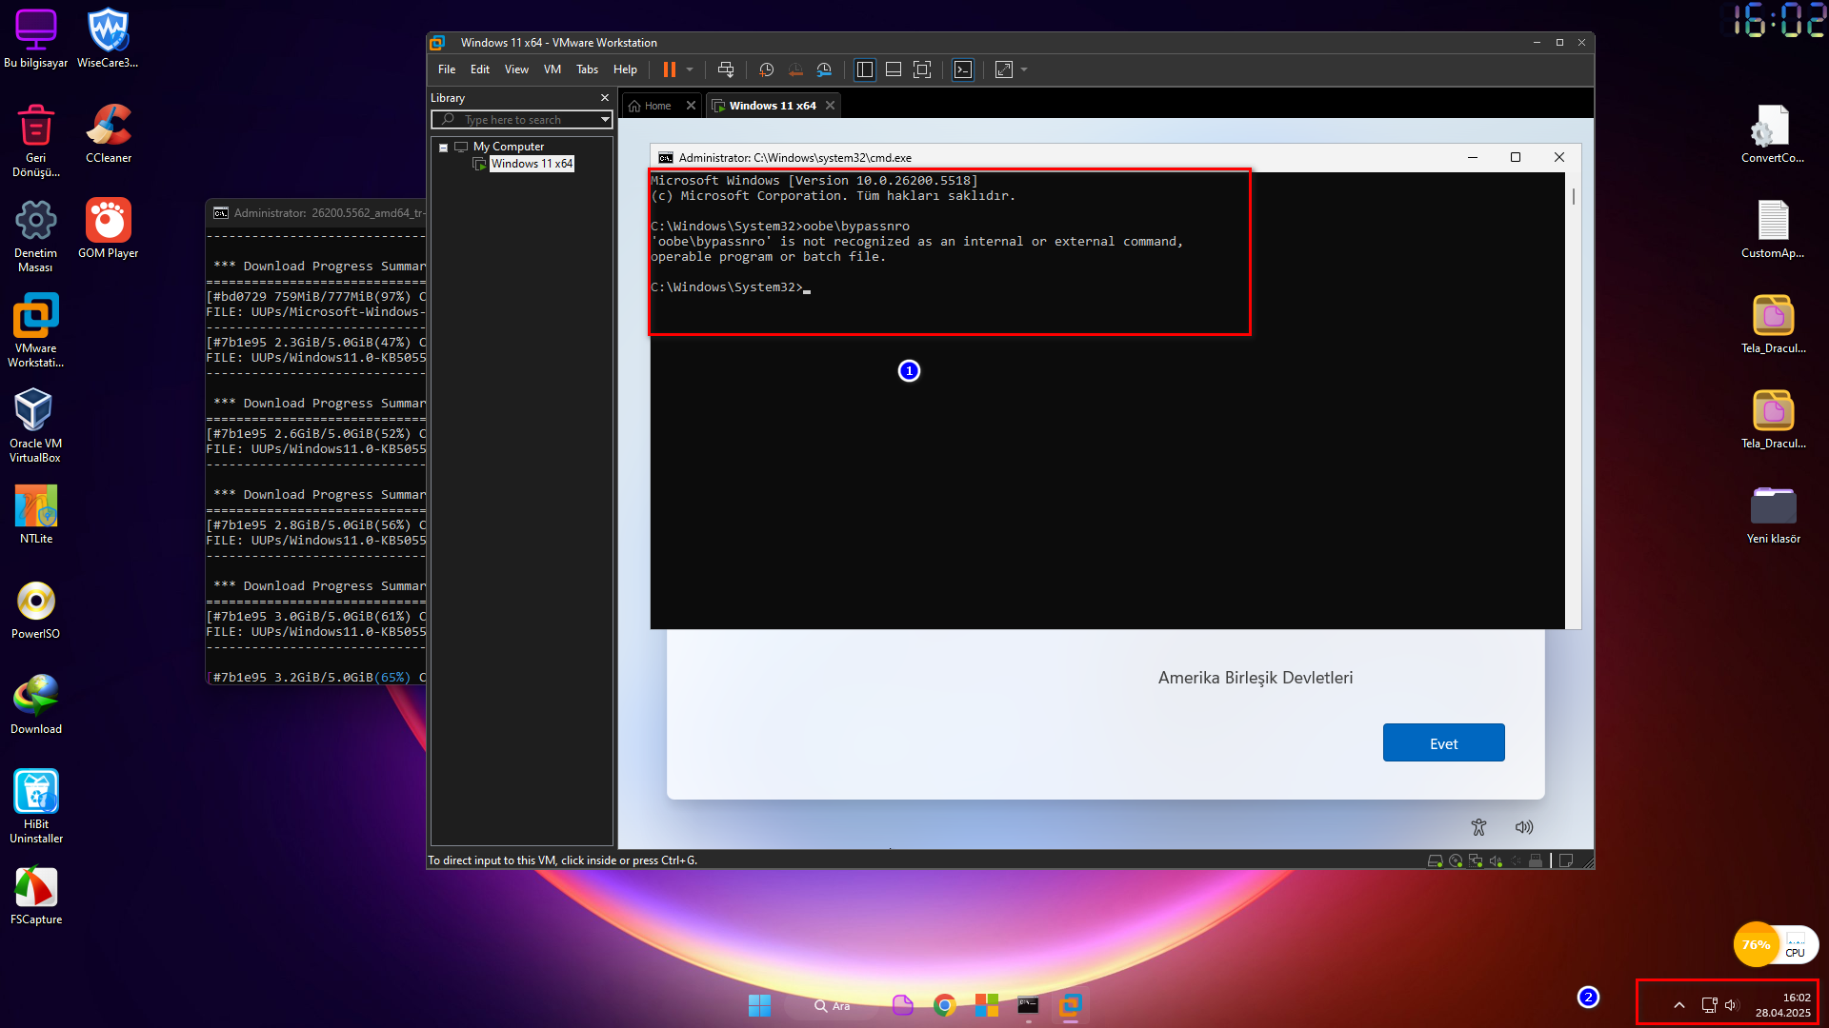The height and width of the screenshot is (1028, 1829).
Task: Open Chrome from the Windows taskbar
Action: pyautogui.click(x=944, y=1005)
